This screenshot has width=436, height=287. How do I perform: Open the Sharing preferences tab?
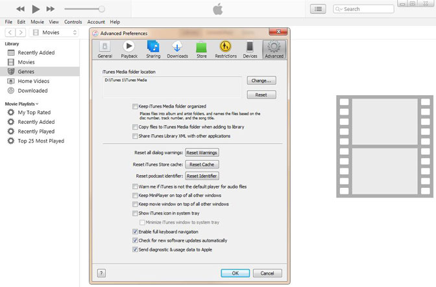[x=153, y=50]
